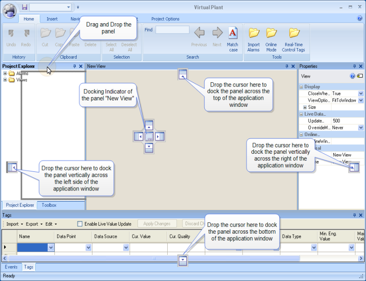Click the Save icon in quick access toolbar

click(x=25, y=7)
